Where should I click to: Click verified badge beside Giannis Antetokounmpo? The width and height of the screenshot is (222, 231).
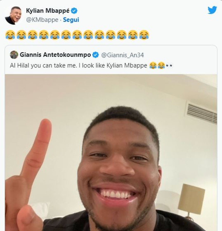[x=95, y=55]
